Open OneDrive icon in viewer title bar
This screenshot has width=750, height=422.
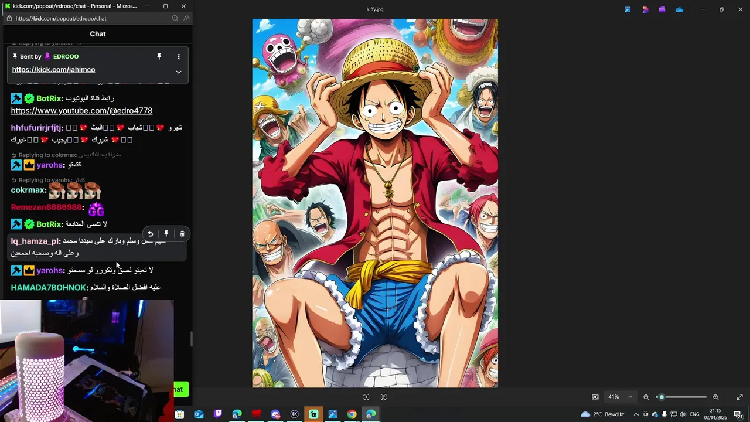(x=679, y=9)
